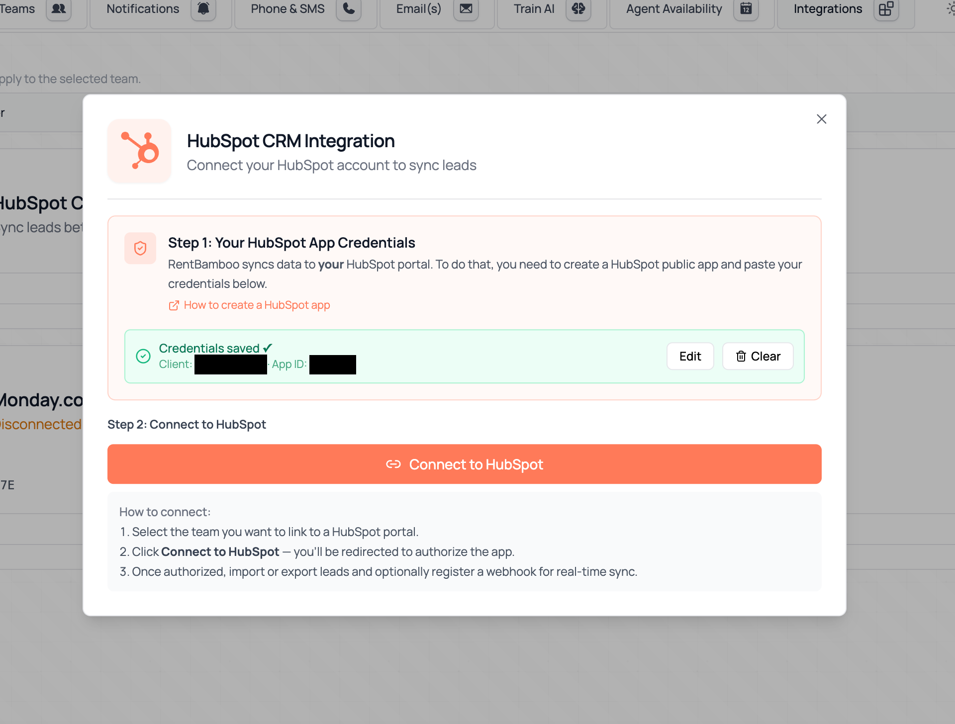Click the Step 1: Your HubSpot App Credentials heading
This screenshot has width=955, height=724.
[x=291, y=243]
